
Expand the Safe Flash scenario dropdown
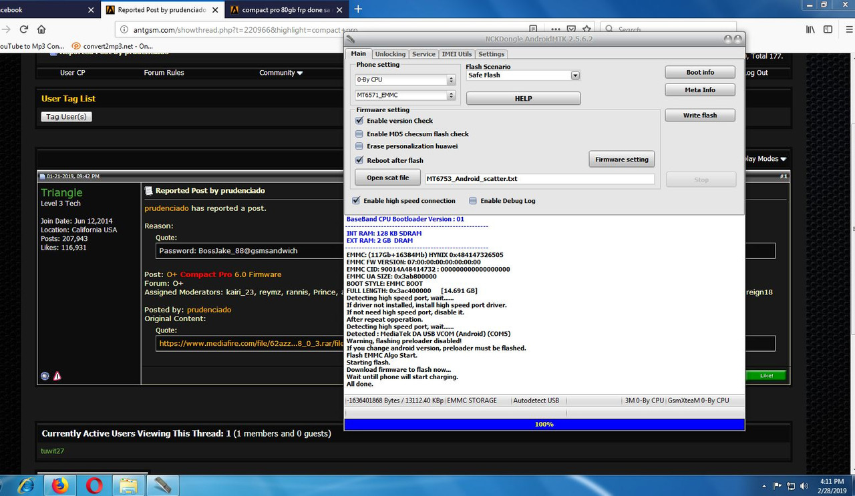coord(575,75)
